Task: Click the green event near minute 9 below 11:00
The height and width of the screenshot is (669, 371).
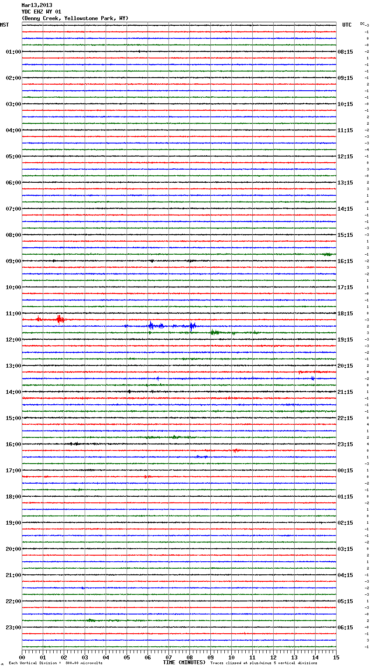Action: (214, 332)
